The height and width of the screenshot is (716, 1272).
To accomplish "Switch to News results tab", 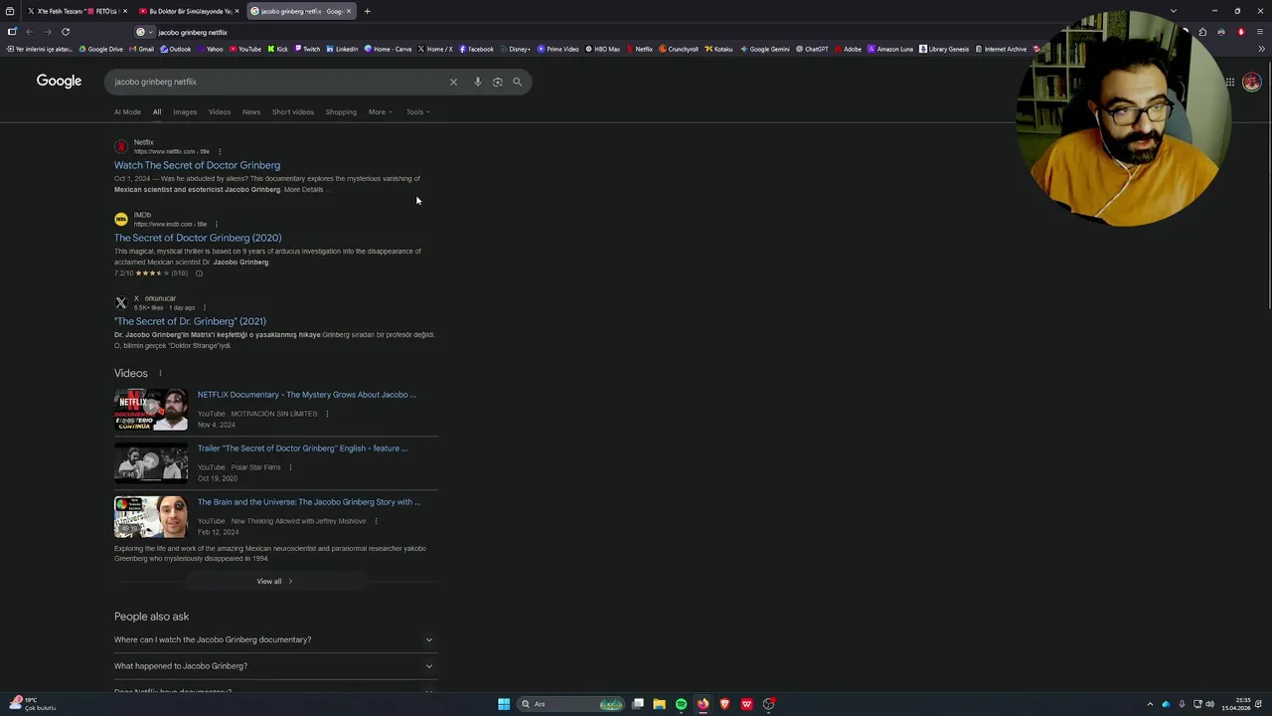I will 251,112.
